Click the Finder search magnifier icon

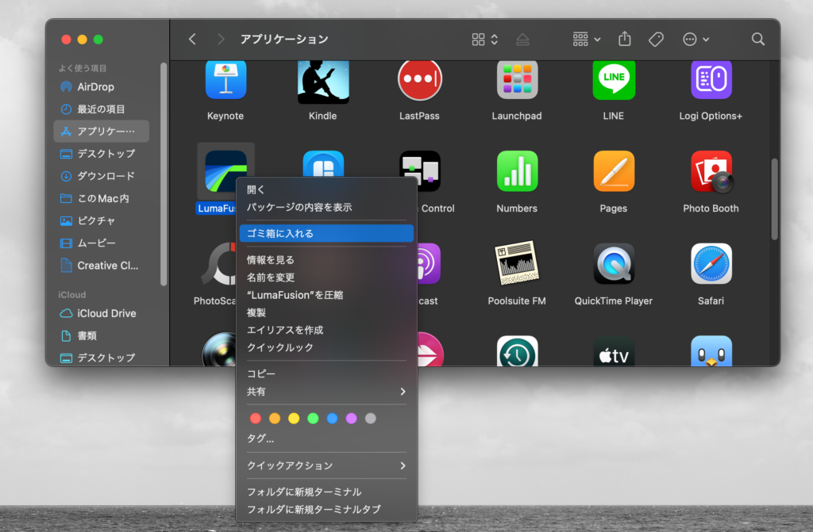pyautogui.click(x=757, y=40)
